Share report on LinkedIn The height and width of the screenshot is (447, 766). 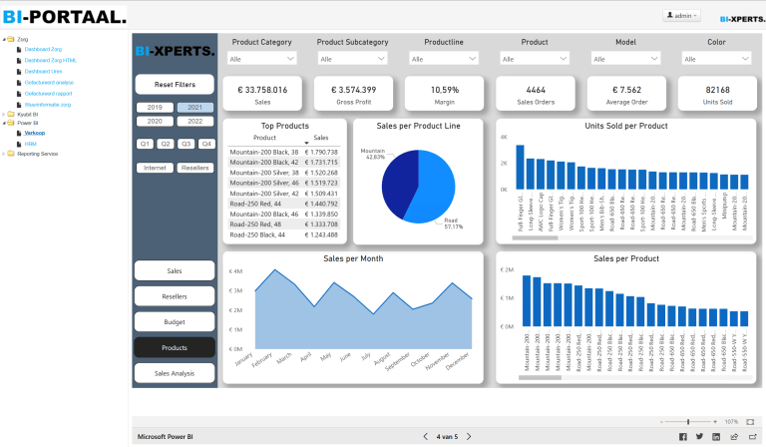(717, 437)
